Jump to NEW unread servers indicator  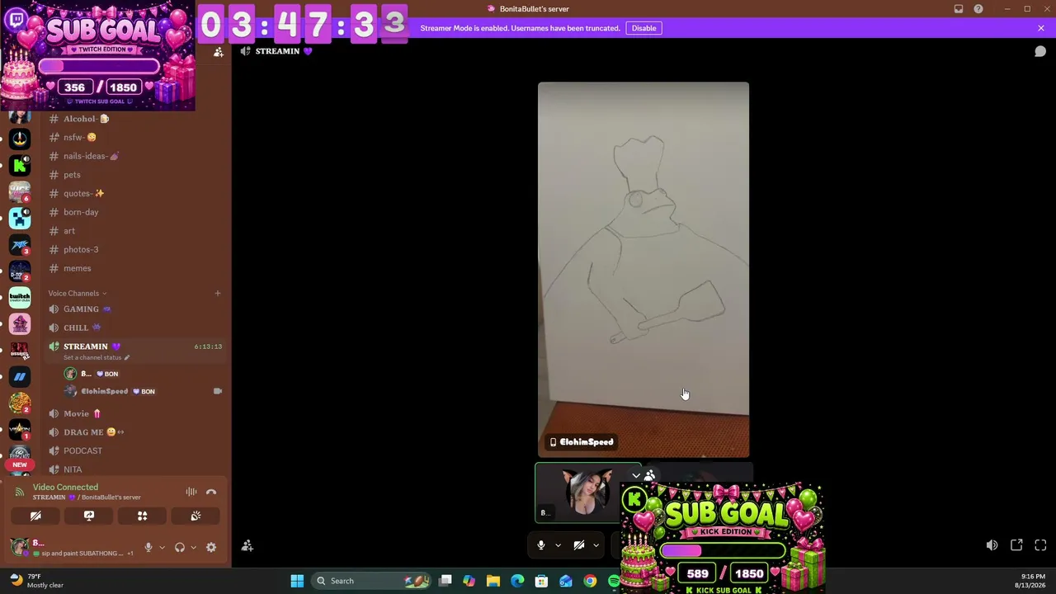point(20,464)
